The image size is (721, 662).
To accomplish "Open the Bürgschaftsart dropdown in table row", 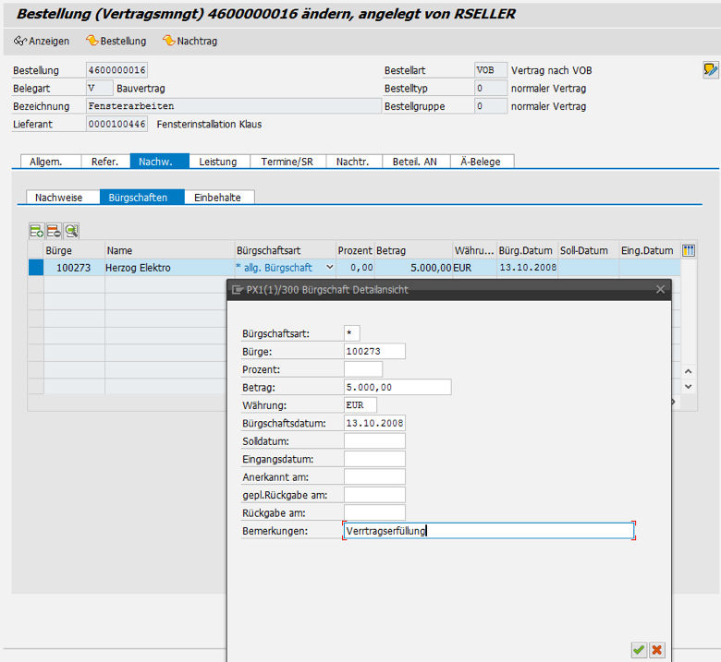I will 330,267.
